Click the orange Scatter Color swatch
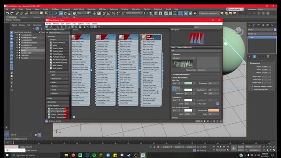 pos(213,110)
